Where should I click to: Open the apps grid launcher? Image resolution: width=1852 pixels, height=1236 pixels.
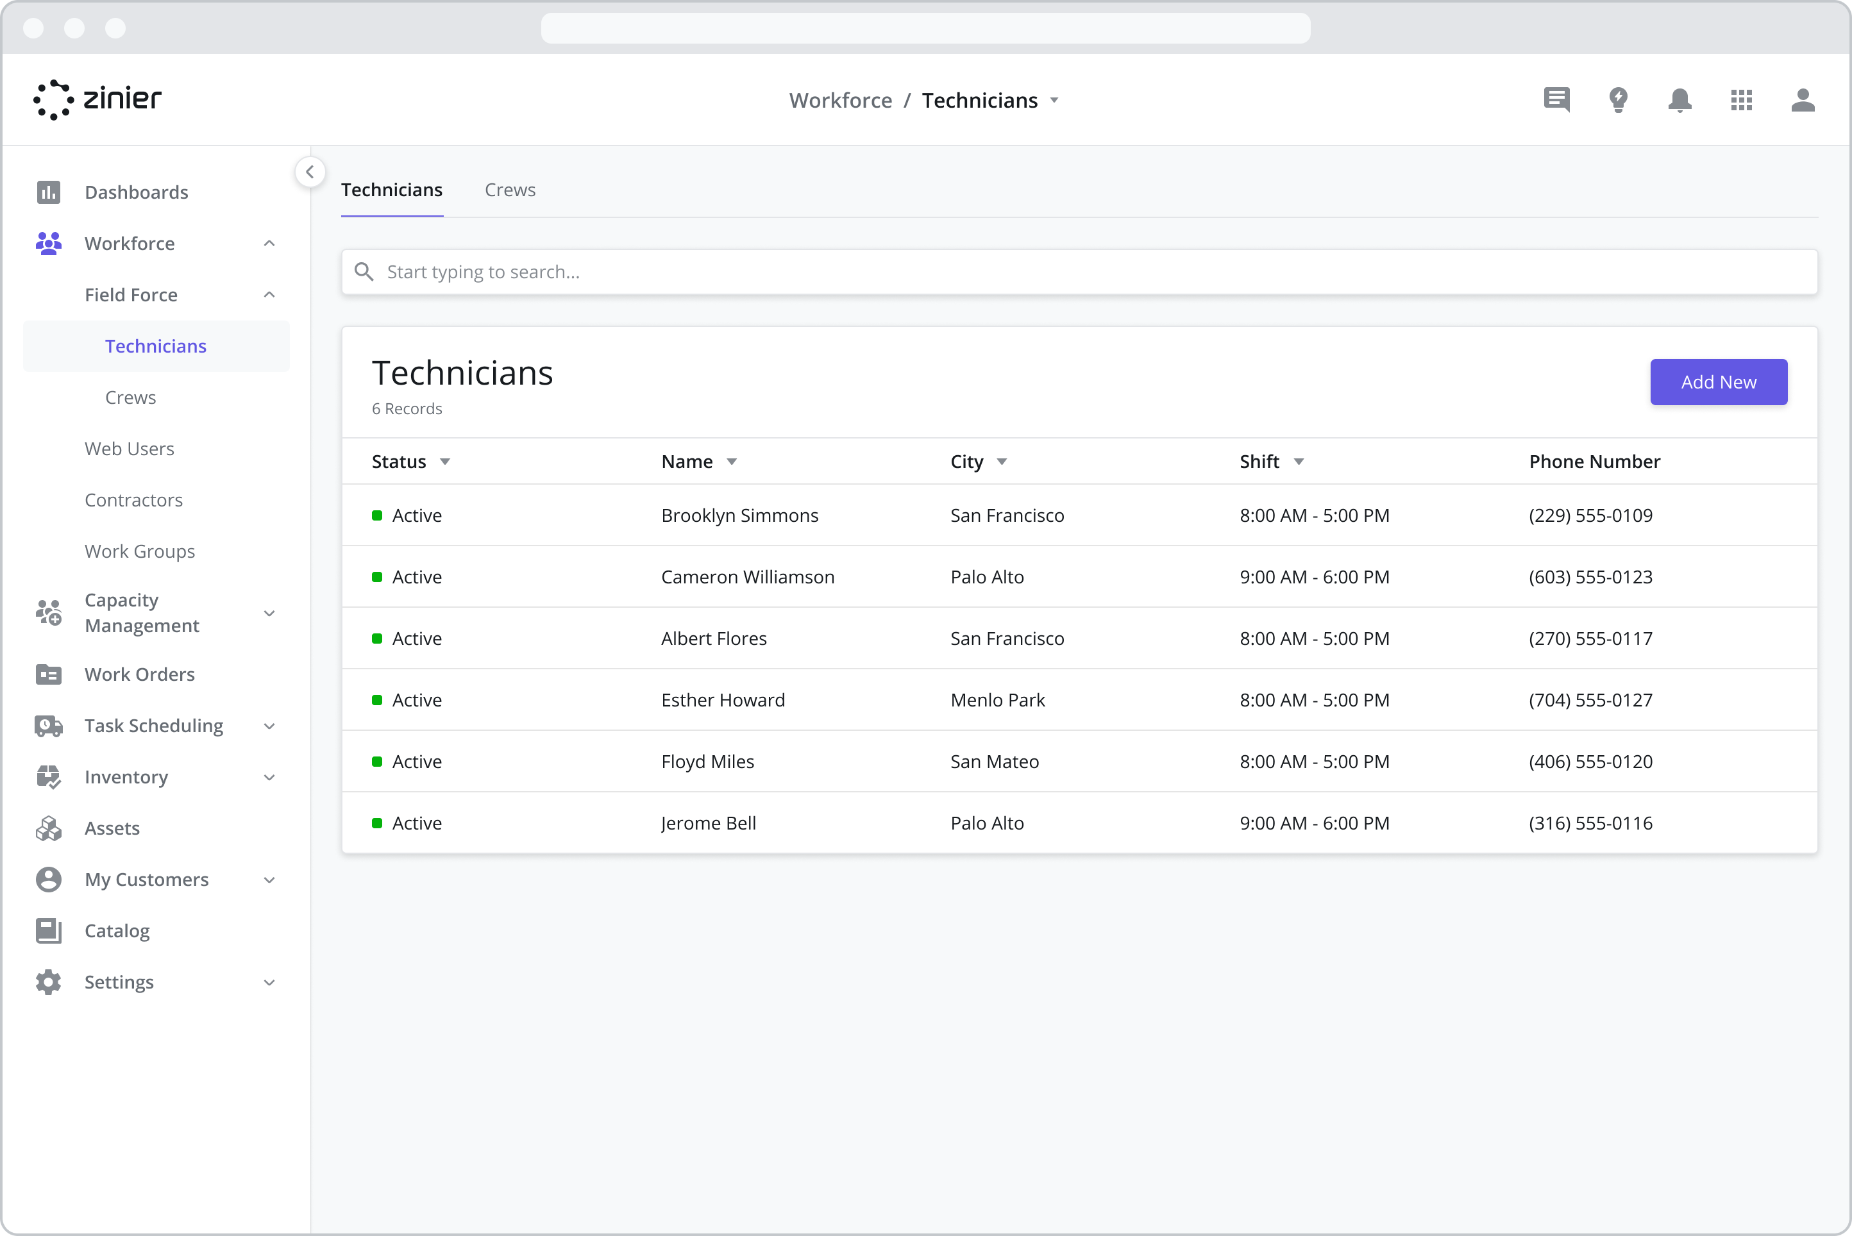click(x=1741, y=99)
